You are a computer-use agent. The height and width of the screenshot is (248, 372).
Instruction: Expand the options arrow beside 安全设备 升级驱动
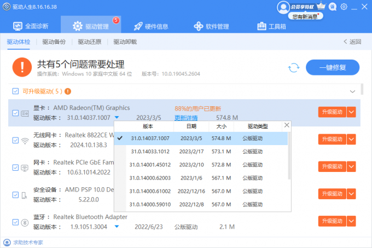[351, 194]
